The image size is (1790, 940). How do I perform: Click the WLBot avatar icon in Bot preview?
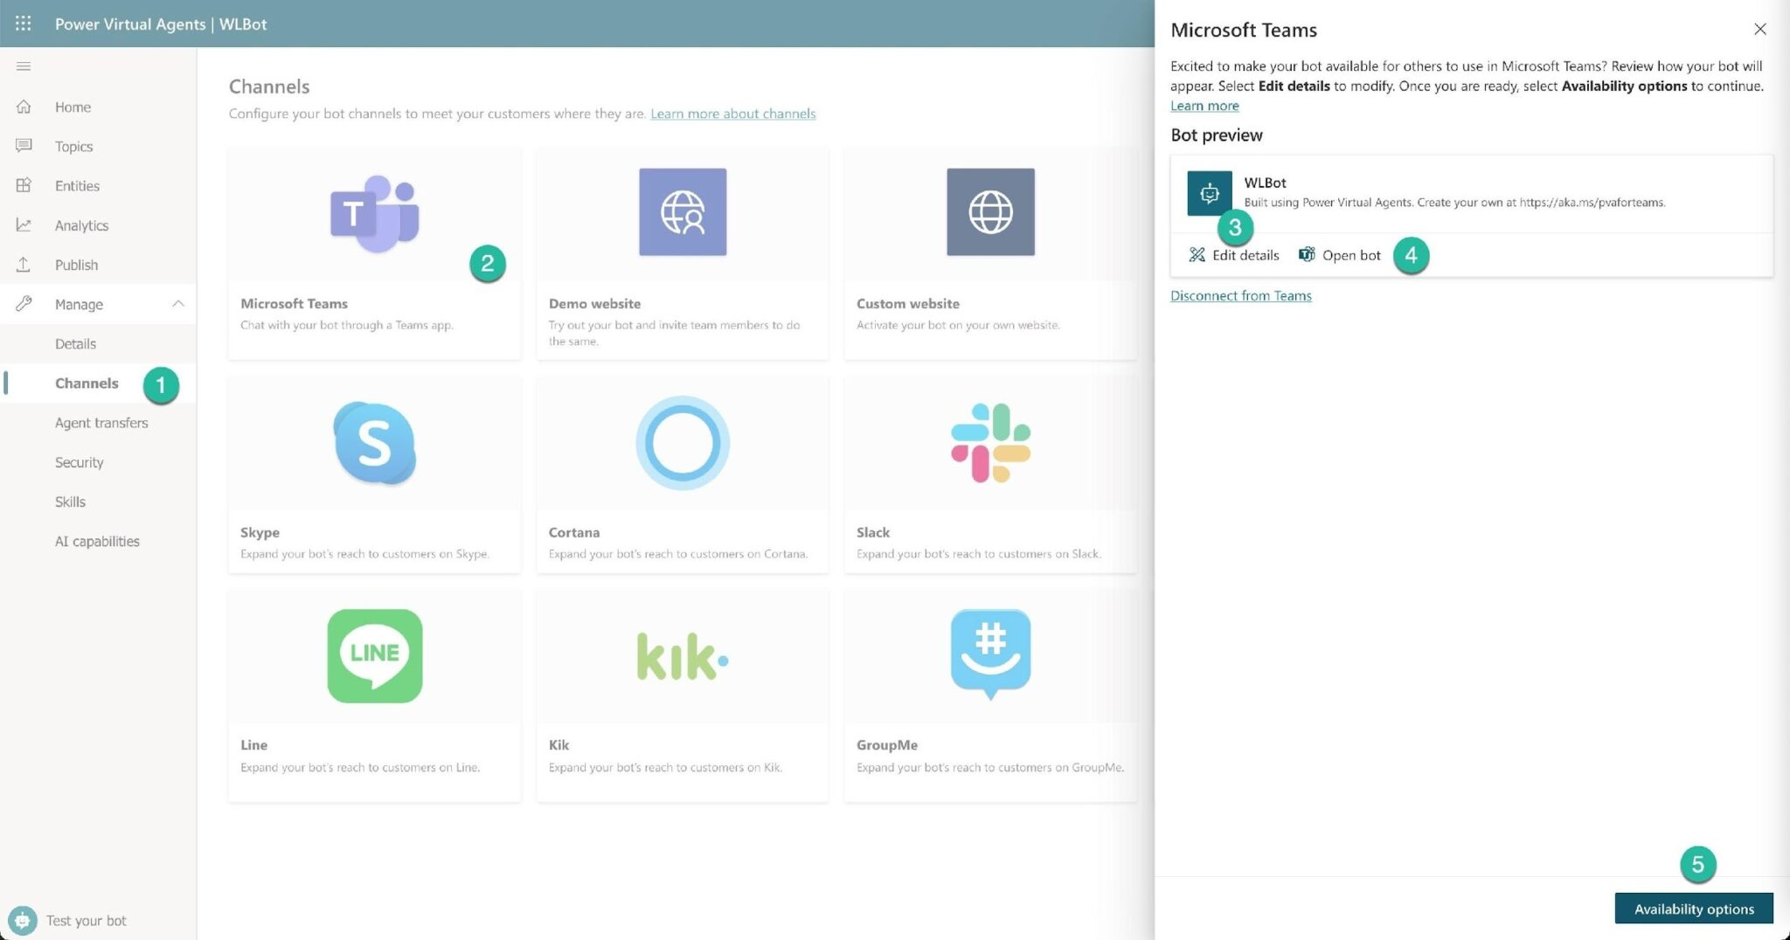1210,193
